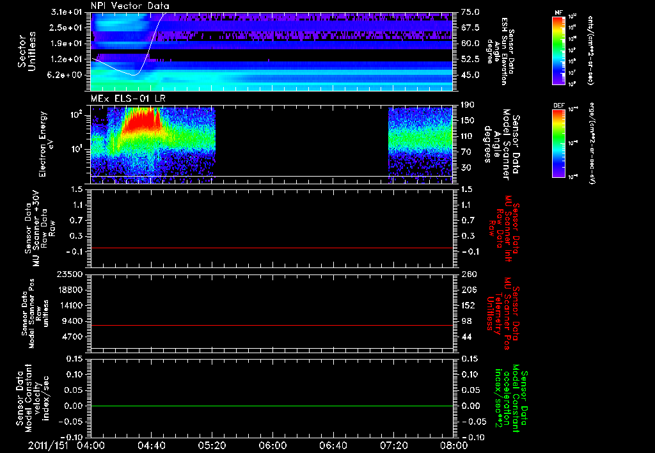
Task: Click the NF color scale bar
Action: coord(558,50)
